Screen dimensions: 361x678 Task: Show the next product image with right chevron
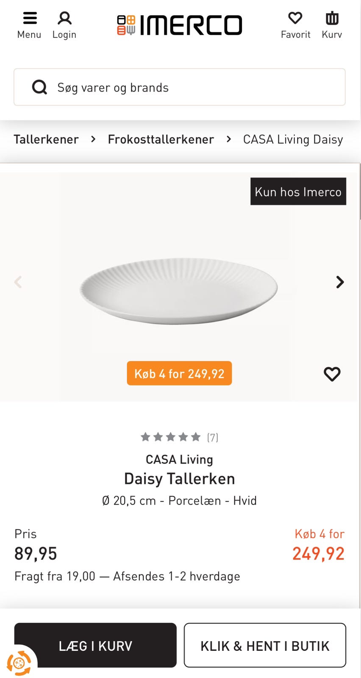(340, 282)
